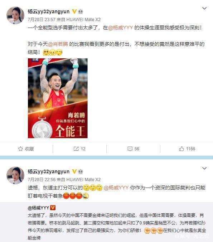Open the username 杨云yy32yangyun on the first post
This screenshot has height=242, width=213.
tap(49, 11)
